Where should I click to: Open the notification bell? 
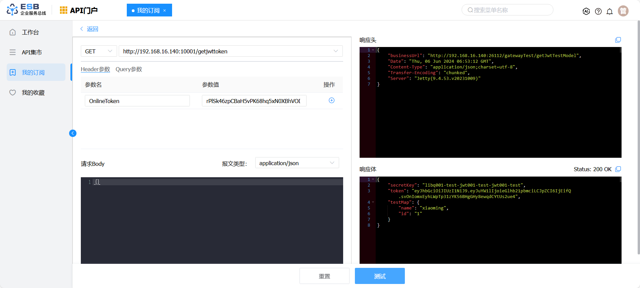609,11
